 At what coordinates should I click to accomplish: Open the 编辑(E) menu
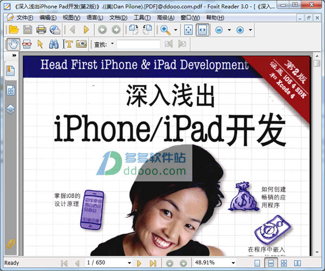pos(48,18)
